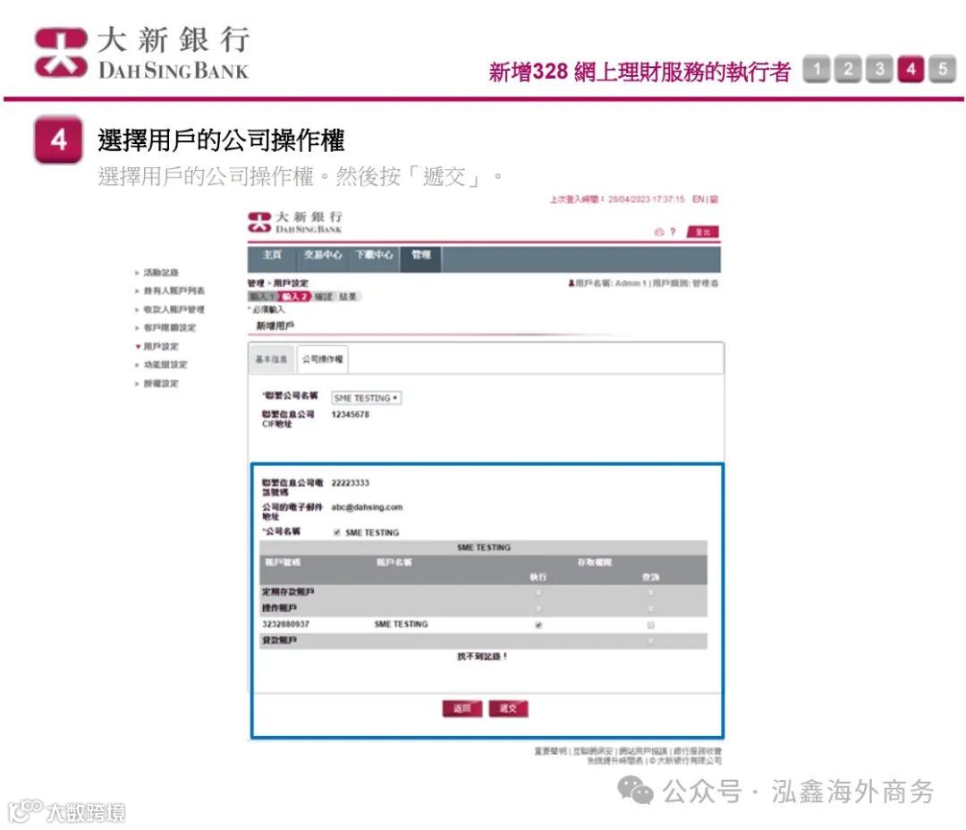Click the 登出 logout button
The width and height of the screenshot is (966, 830).
[702, 233]
